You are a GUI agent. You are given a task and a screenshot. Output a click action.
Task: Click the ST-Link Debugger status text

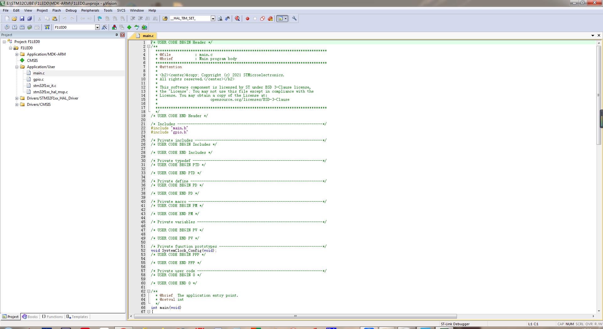pos(455,324)
